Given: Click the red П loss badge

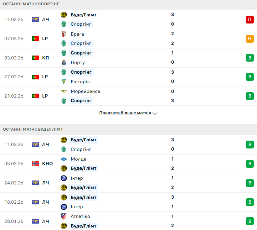Looking at the screenshot, I should coord(250,20).
